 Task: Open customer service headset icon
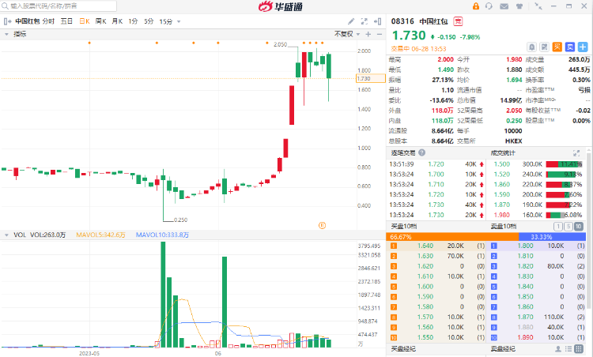click(x=489, y=6)
